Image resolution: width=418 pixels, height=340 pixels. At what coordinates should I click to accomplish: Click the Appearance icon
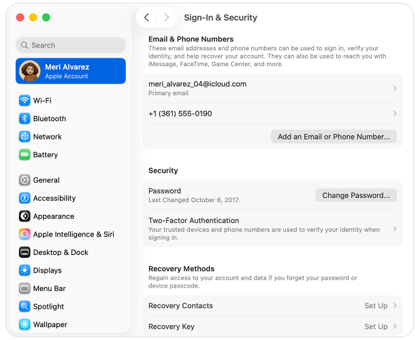[25, 216]
